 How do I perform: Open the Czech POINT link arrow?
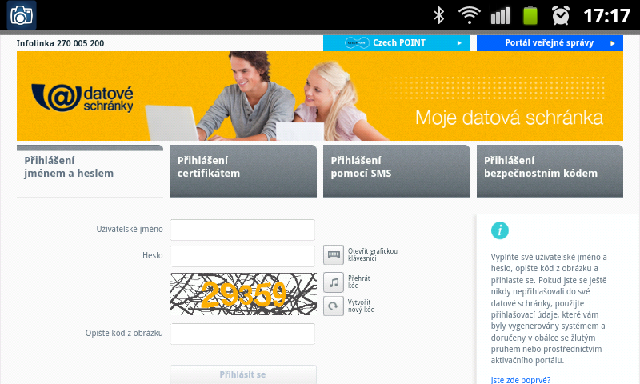(458, 43)
